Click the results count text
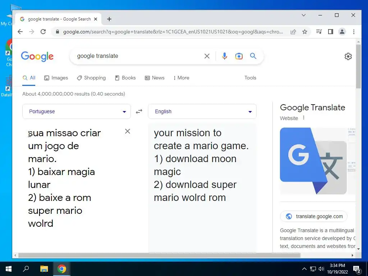Screen dimensions: 368x276 [x=73, y=94]
